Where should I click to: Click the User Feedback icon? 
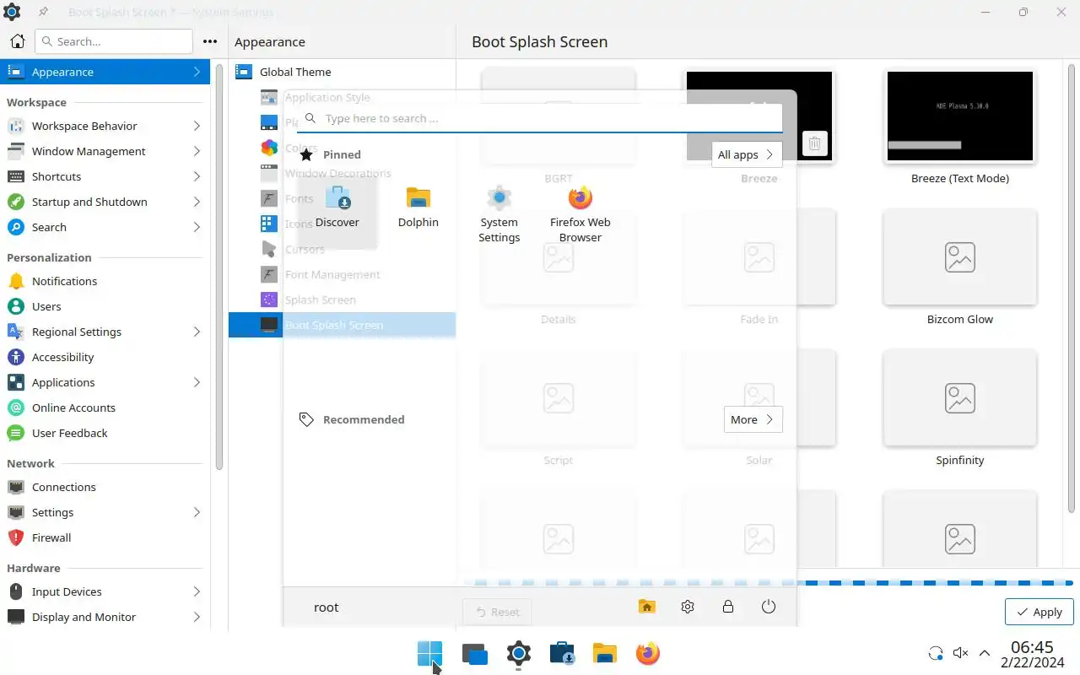[x=16, y=433]
